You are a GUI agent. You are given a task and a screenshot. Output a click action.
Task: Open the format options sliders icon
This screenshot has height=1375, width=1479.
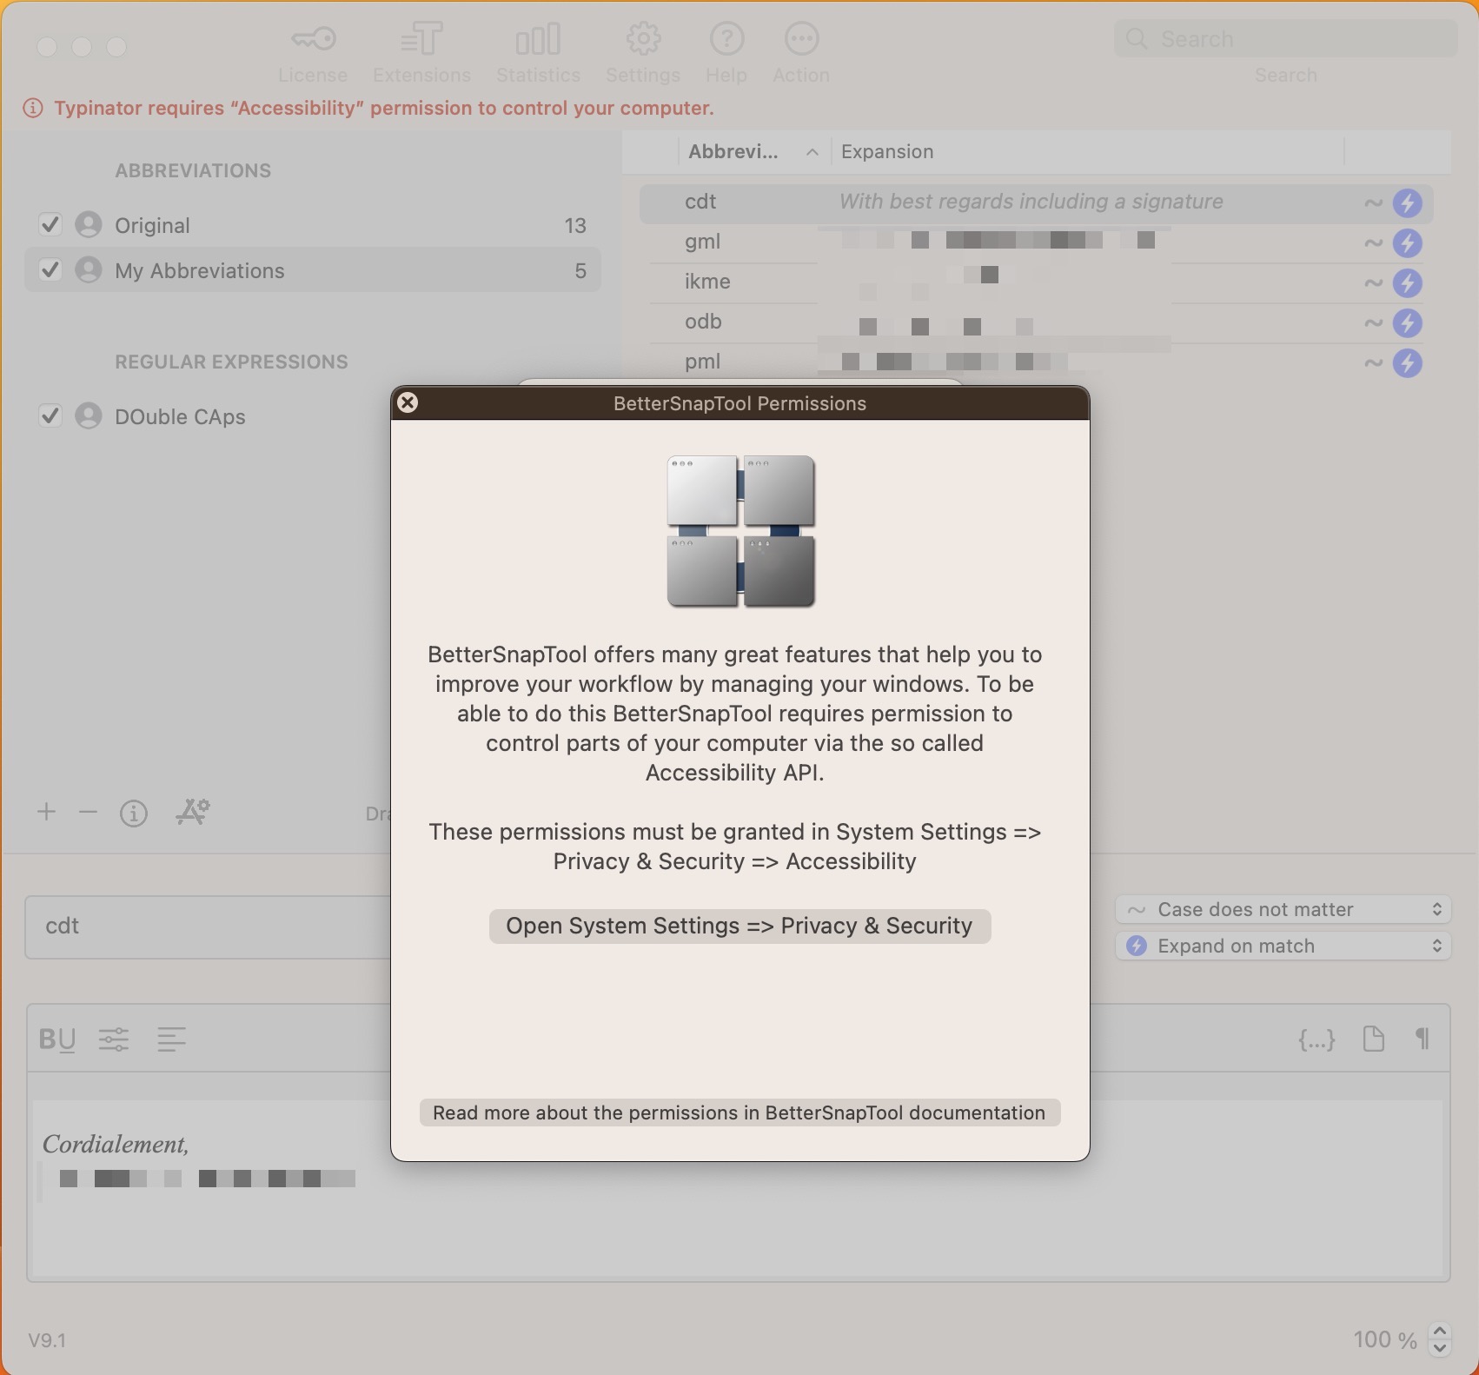114,1040
